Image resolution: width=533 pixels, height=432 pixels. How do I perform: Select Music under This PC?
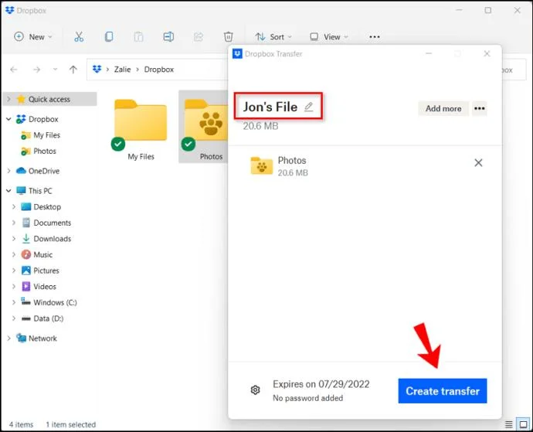pyautogui.click(x=42, y=255)
